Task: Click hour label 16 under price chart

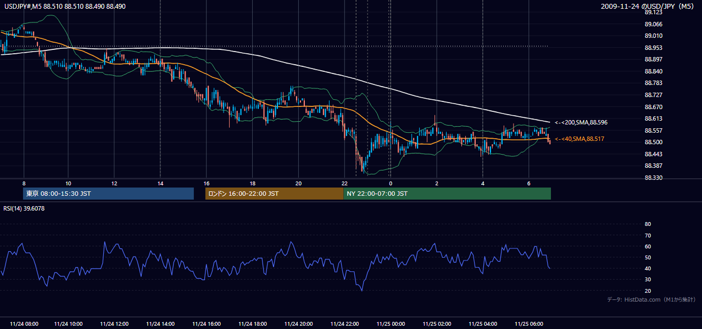Action: click(x=207, y=183)
